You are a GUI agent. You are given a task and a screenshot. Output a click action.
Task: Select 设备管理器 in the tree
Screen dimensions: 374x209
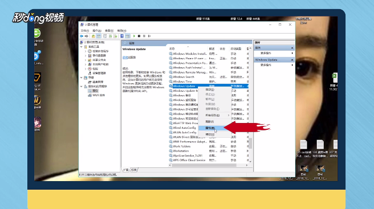click(99, 73)
